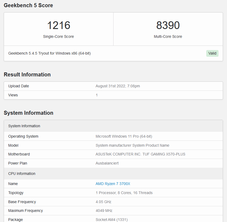The width and height of the screenshot is (227, 222).
Task: Select the 4049 MHz value
Action: click(104, 211)
